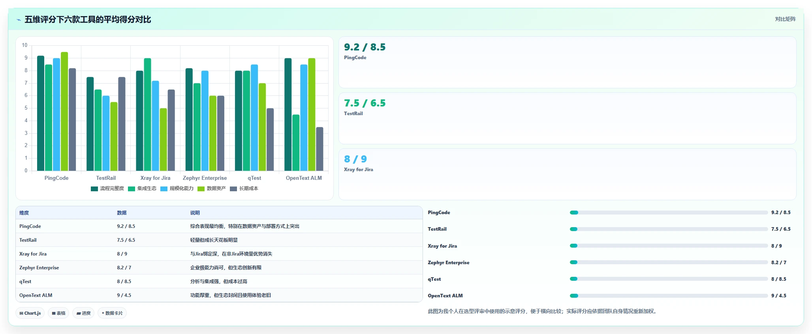Click the qTest progress bar

coord(669,279)
